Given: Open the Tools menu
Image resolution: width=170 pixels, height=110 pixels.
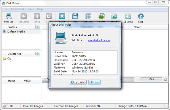Looking at the screenshot, I should tap(30, 9).
